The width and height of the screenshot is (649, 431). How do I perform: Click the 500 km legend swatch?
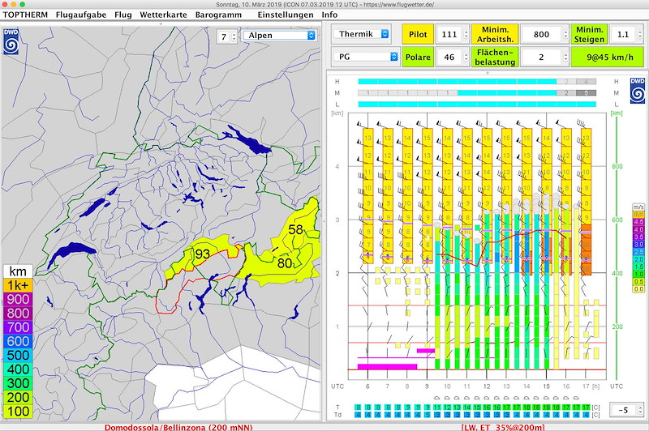point(18,356)
